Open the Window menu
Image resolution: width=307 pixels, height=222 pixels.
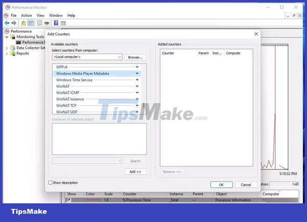click(56, 15)
